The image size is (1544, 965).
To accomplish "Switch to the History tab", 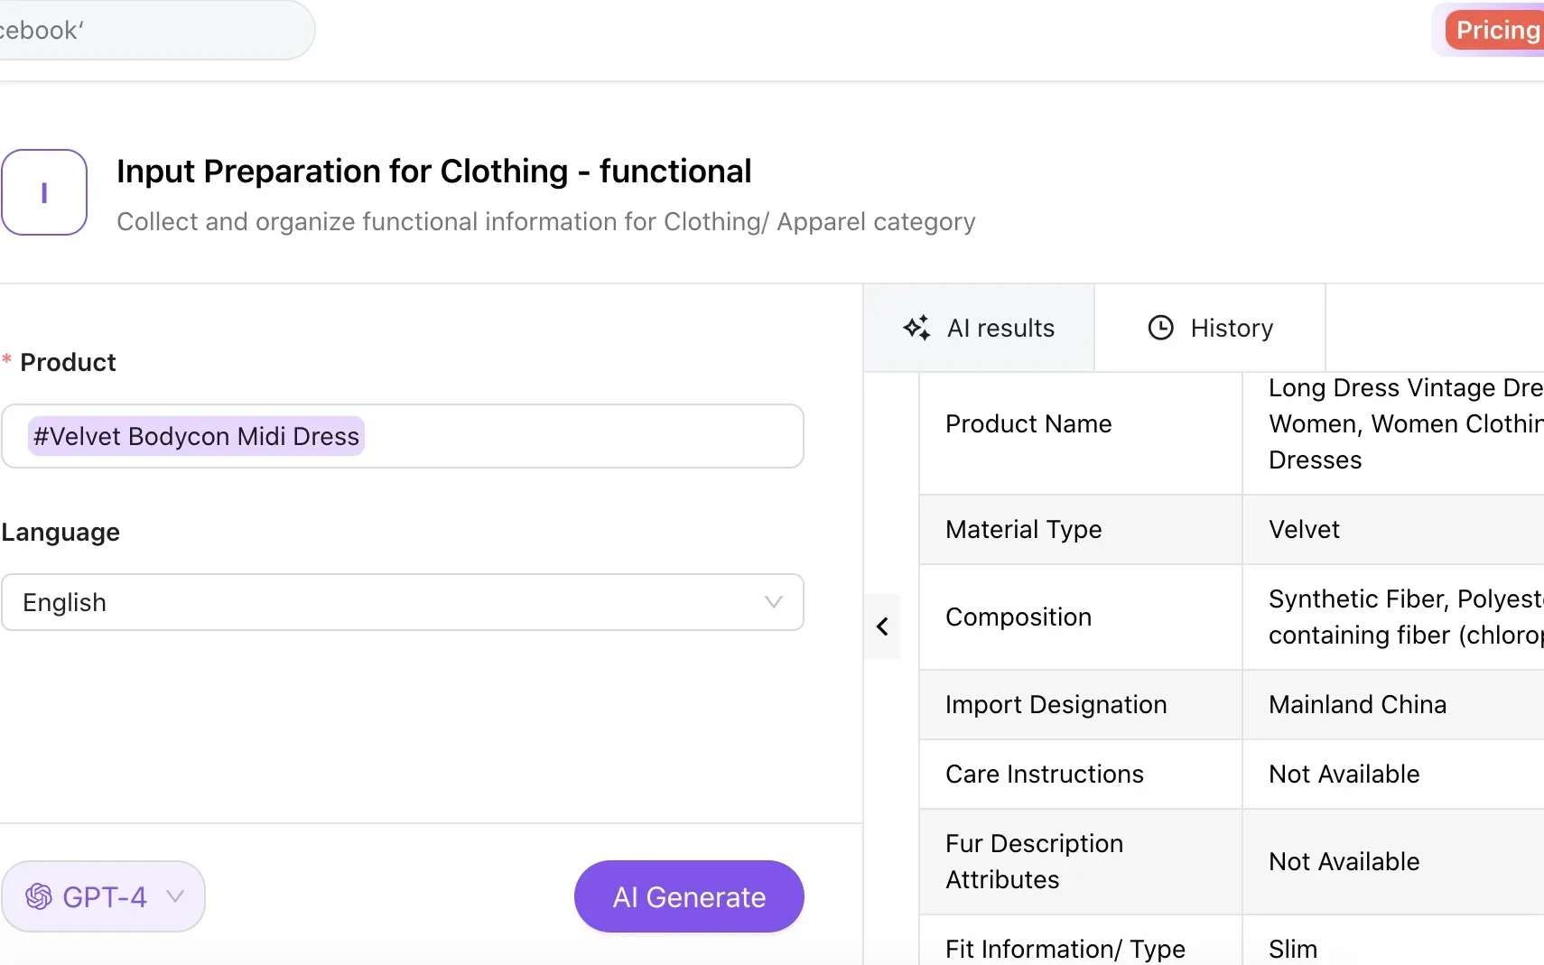I will tap(1210, 328).
